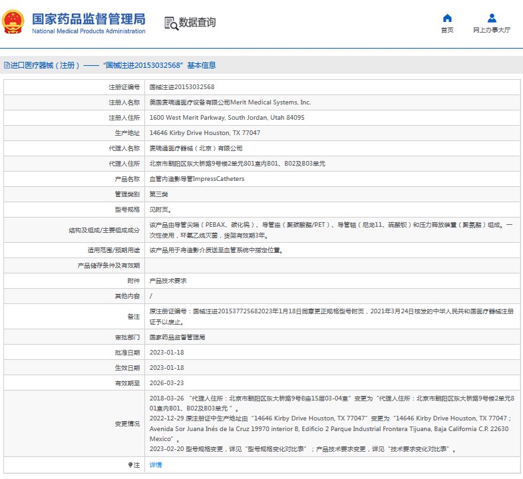
Task: Click National Medical Products Administration text
Action: pos(88,31)
